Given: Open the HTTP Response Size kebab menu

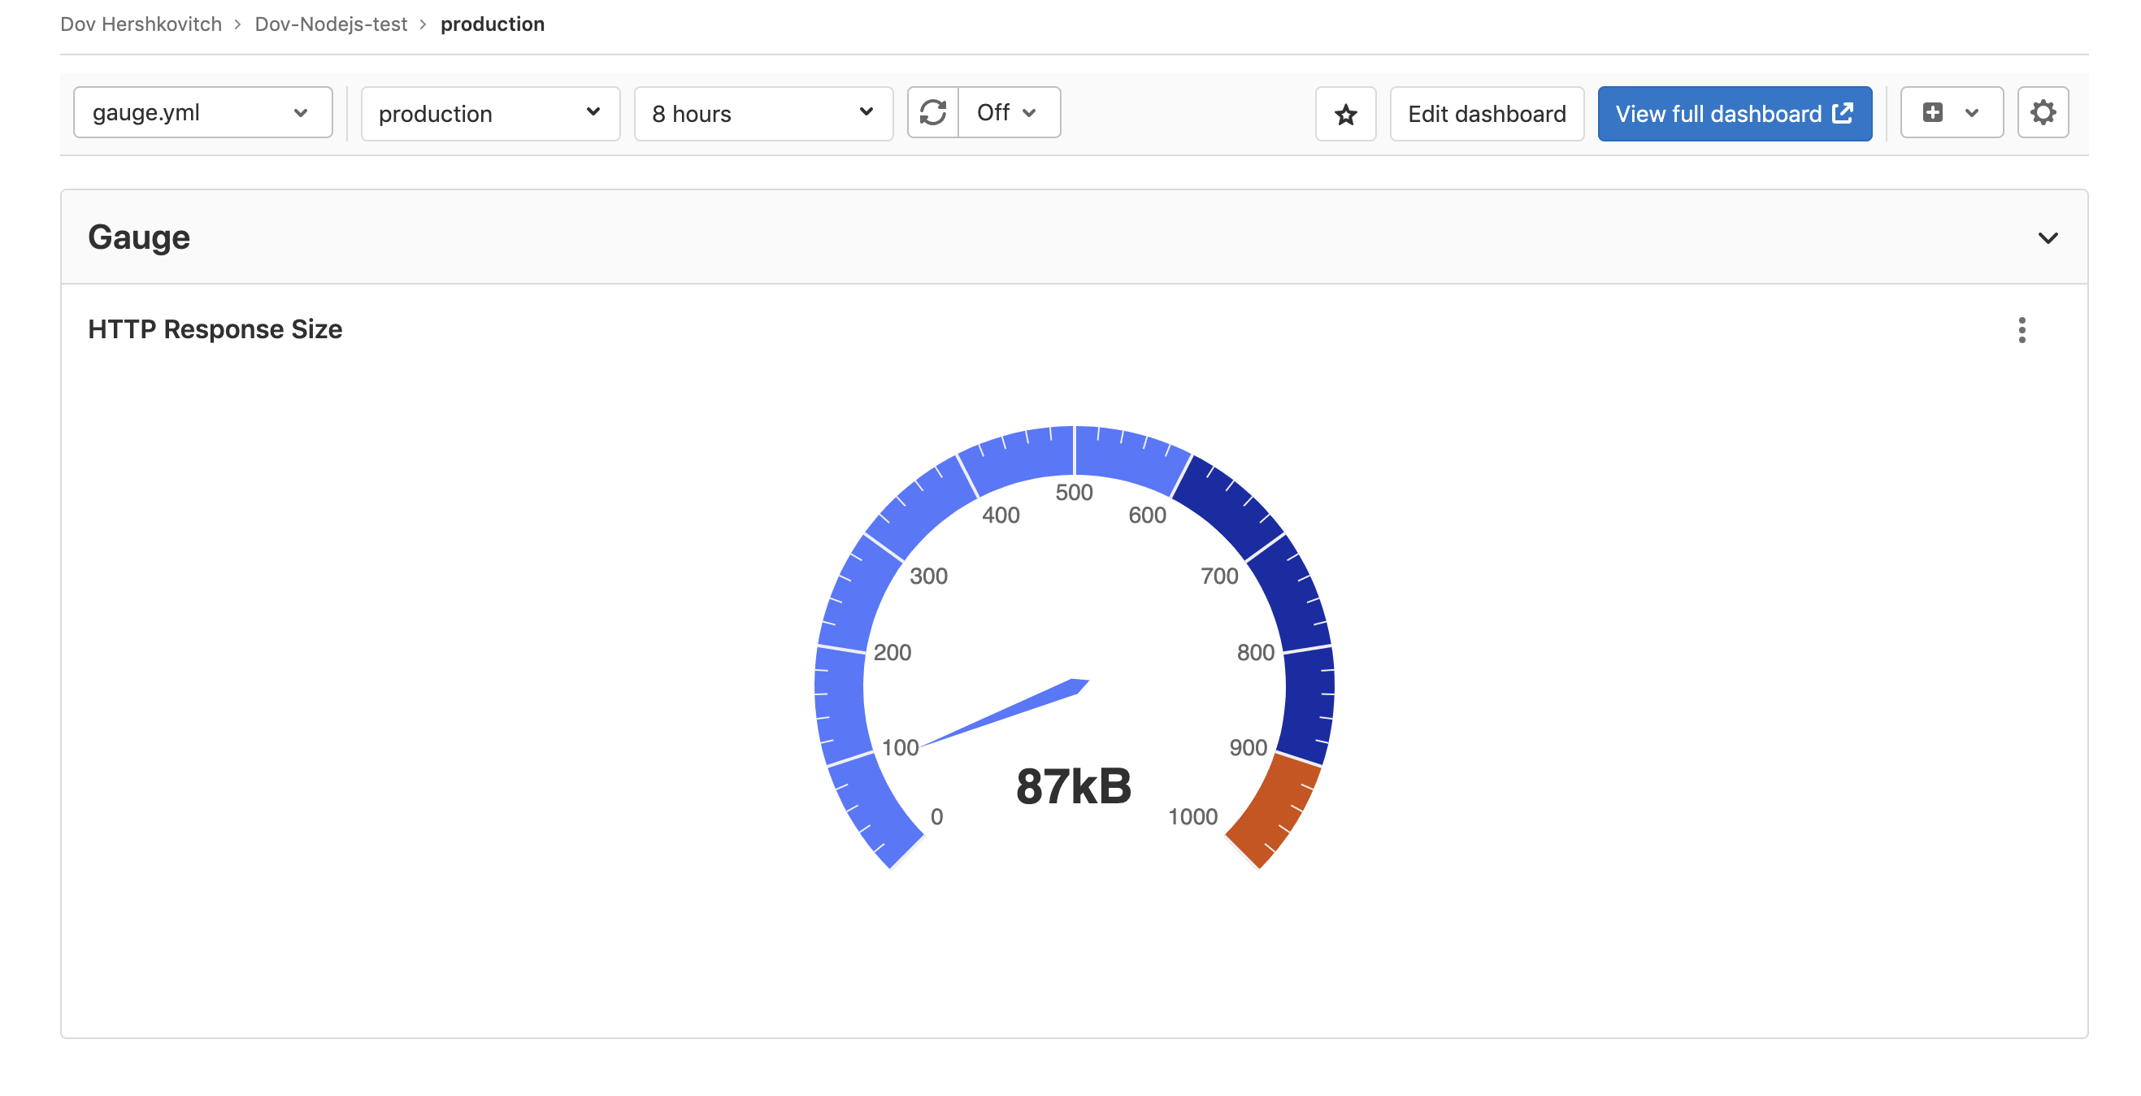Looking at the screenshot, I should pyautogui.click(x=2022, y=330).
